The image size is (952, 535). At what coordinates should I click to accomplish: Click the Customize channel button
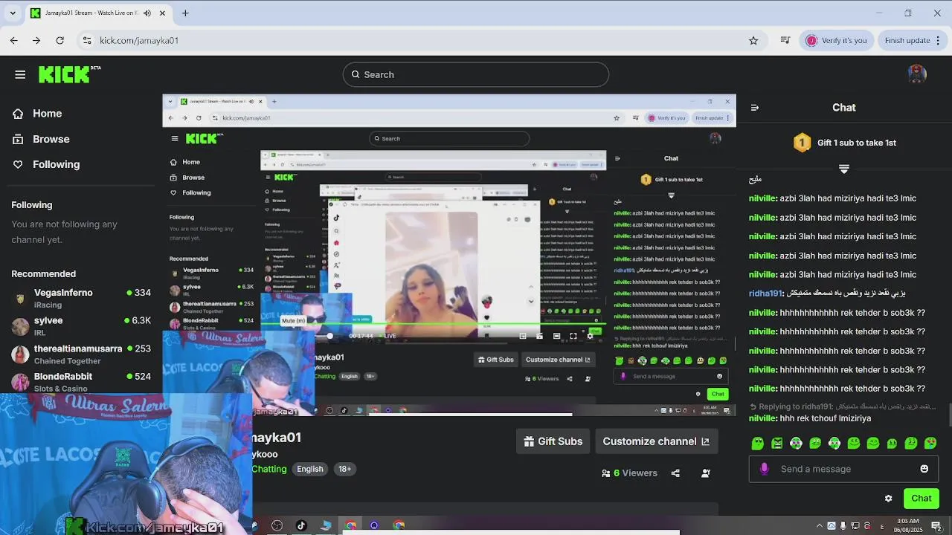pyautogui.click(x=656, y=441)
